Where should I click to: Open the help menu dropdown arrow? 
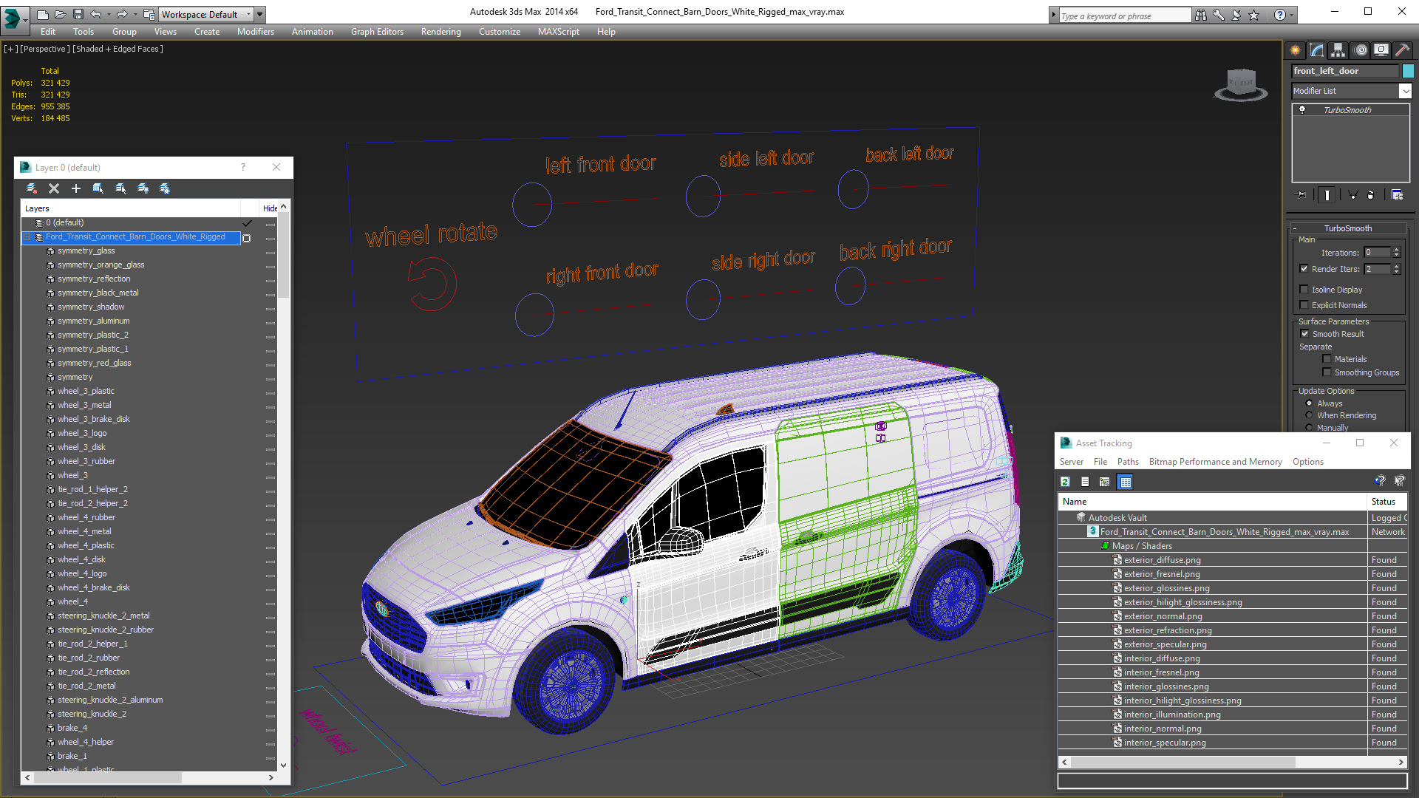1291,15
